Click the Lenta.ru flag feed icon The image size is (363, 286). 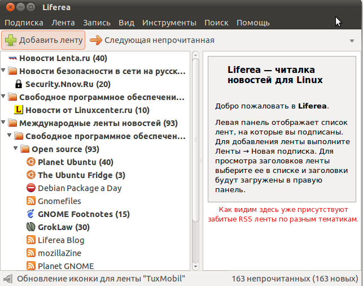click(x=12, y=58)
